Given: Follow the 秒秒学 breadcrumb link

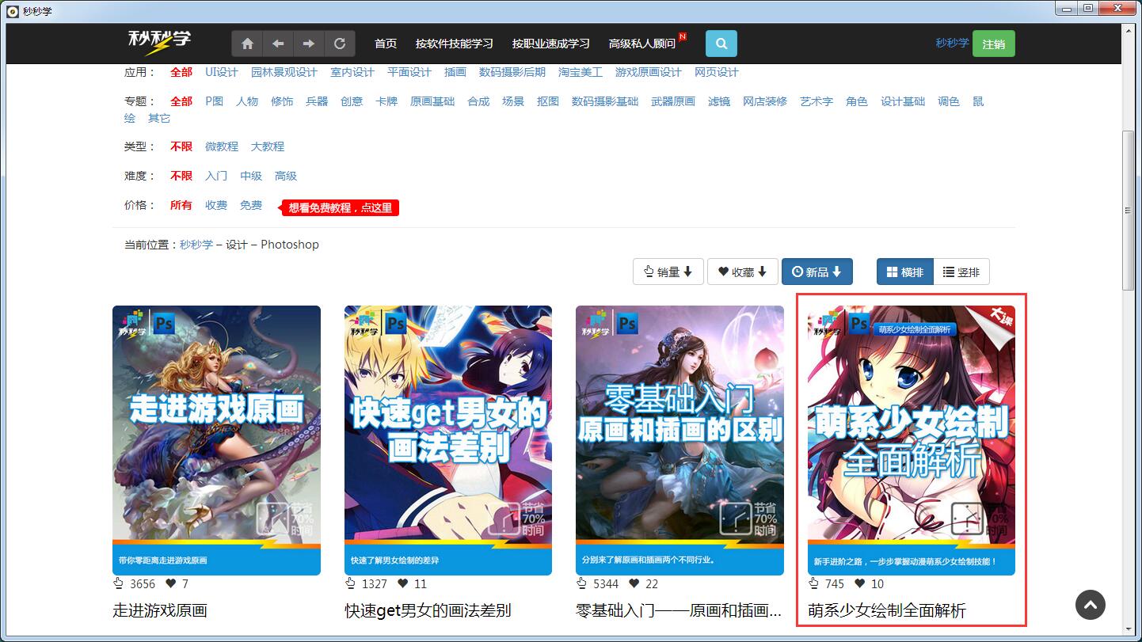Looking at the screenshot, I should 196,245.
